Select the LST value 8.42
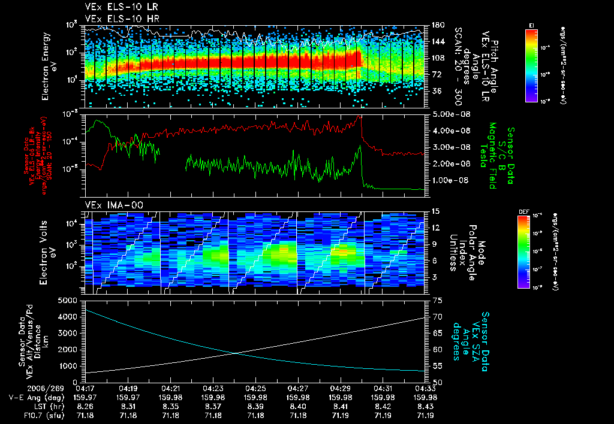This screenshot has height=424, width=614. tap(383, 407)
